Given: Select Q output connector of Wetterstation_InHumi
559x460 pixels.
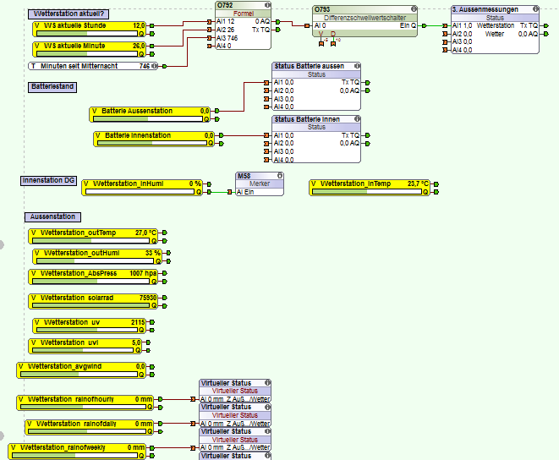Looking at the screenshot, I should click(x=209, y=192).
